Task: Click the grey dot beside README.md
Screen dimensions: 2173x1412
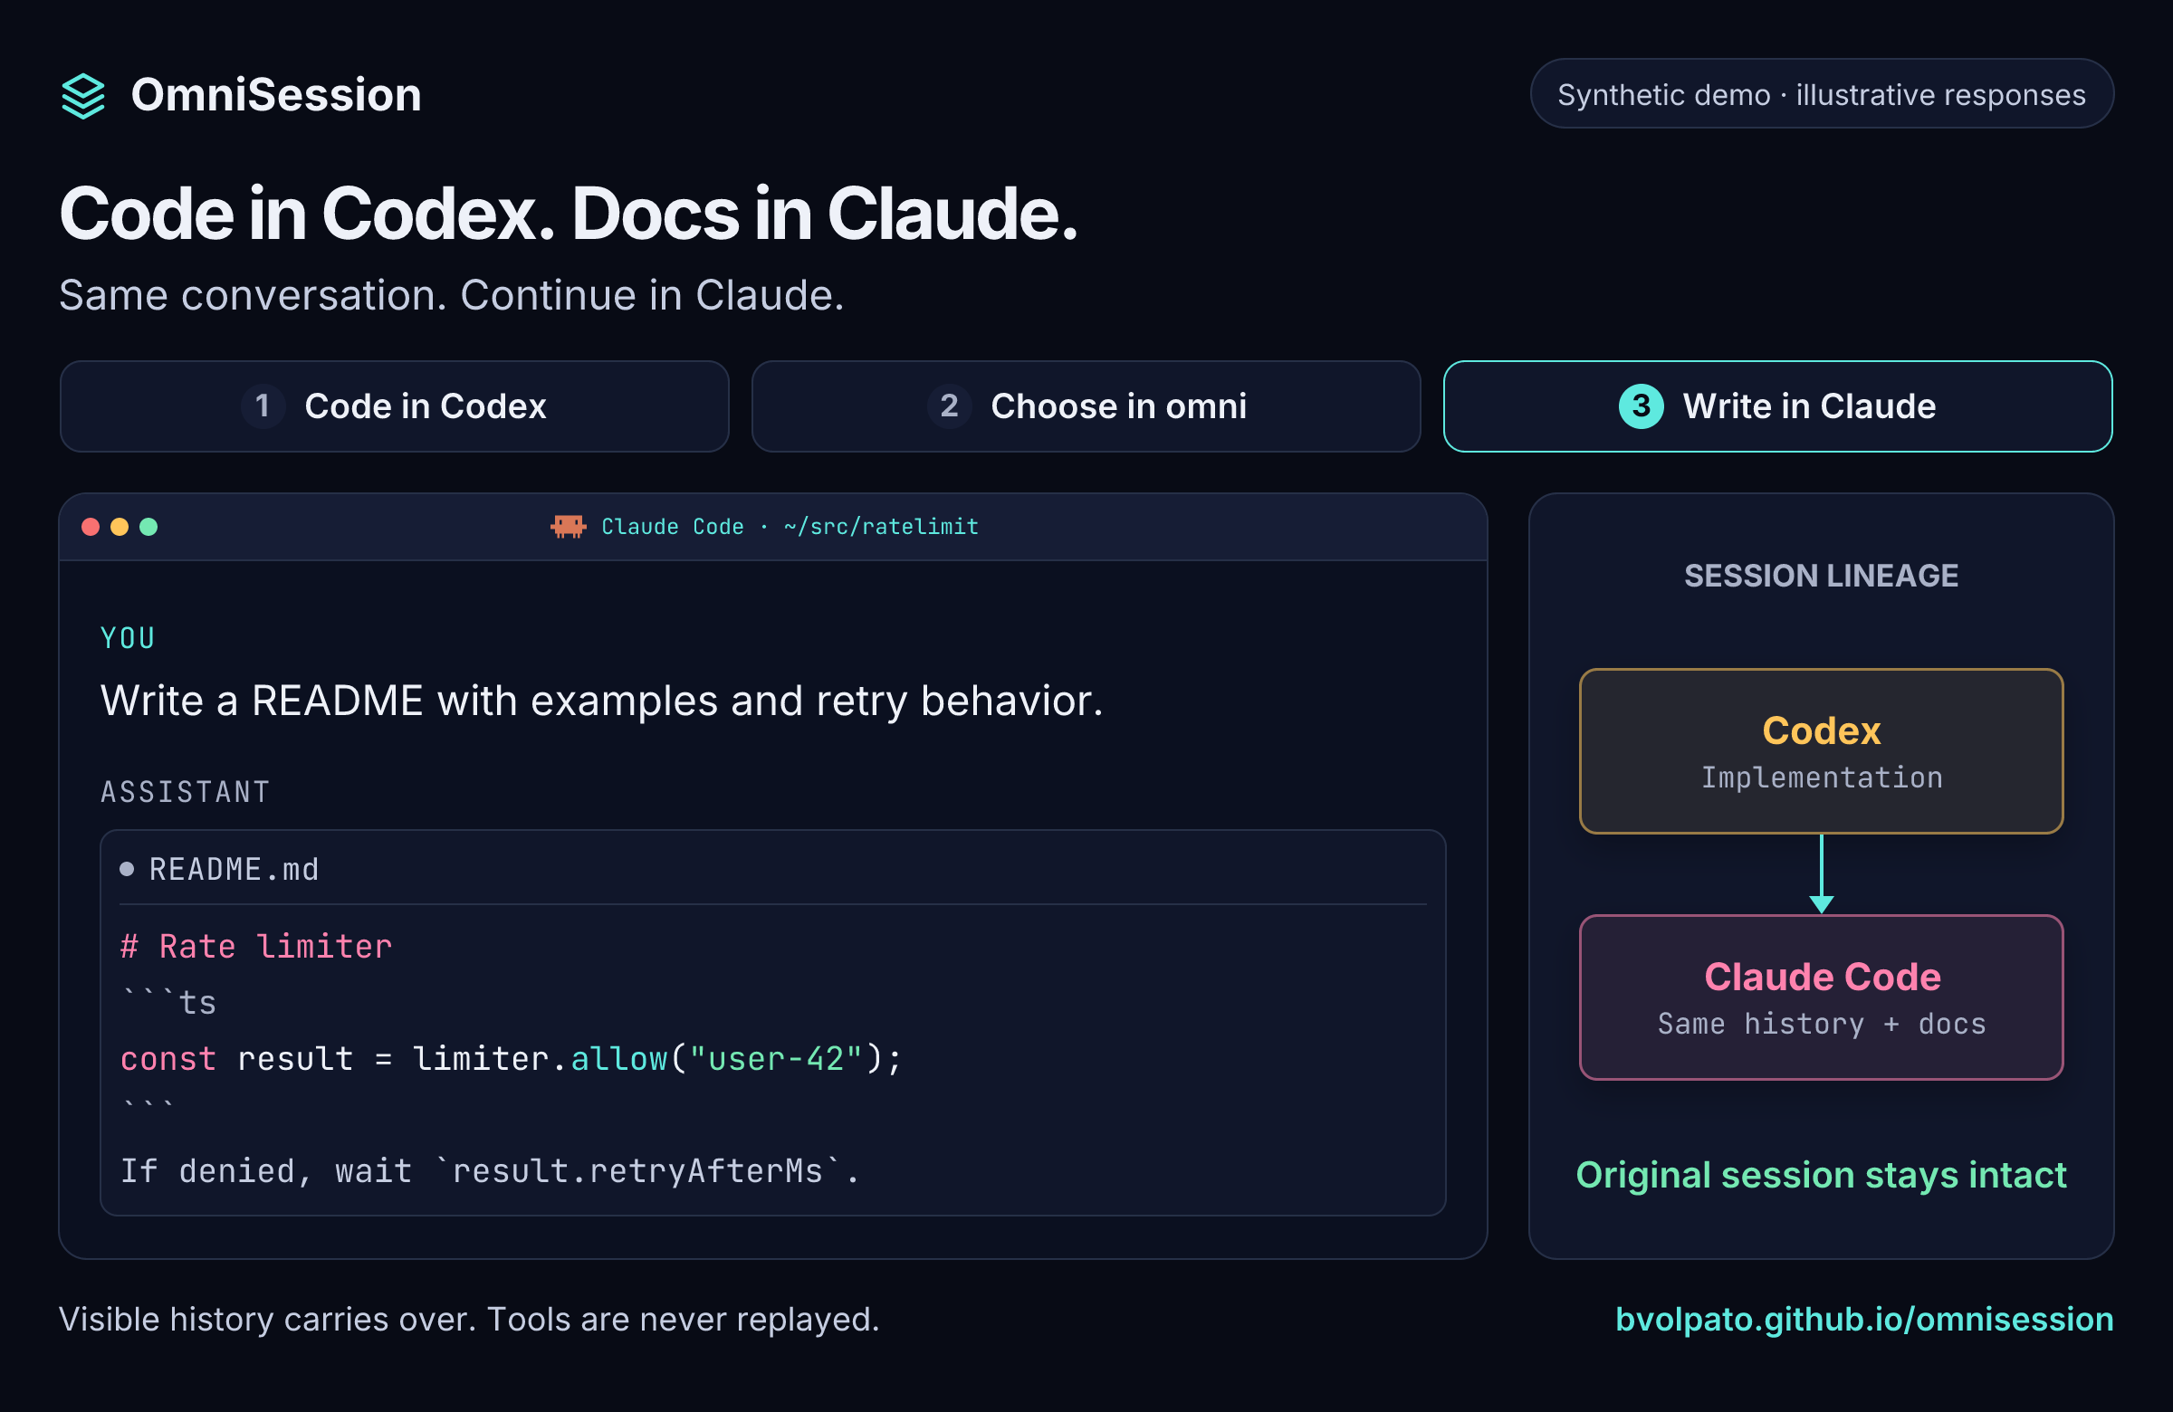Action: pos(127,869)
